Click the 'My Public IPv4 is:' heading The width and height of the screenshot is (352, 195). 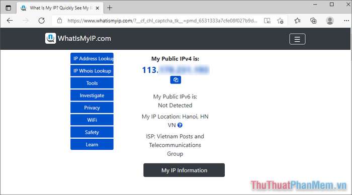click(175, 59)
